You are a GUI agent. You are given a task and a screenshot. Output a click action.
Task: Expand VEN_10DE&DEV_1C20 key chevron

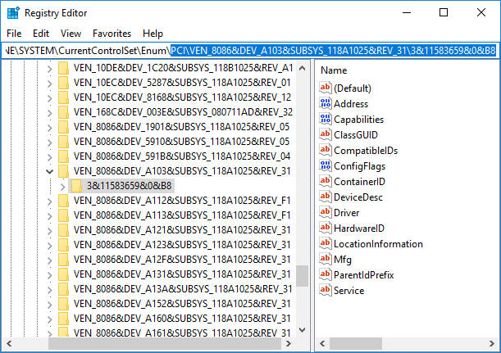pos(49,69)
